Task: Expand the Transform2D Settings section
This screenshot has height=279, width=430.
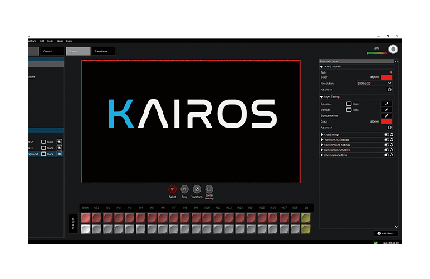Action: pyautogui.click(x=322, y=140)
